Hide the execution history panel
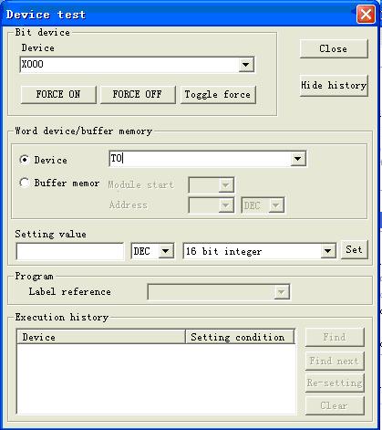Viewport: 382px width, 430px height. [334, 86]
